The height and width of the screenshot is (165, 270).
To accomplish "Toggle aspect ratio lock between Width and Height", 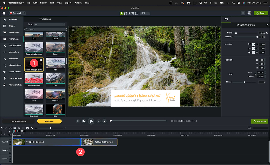I will tap(255, 75).
